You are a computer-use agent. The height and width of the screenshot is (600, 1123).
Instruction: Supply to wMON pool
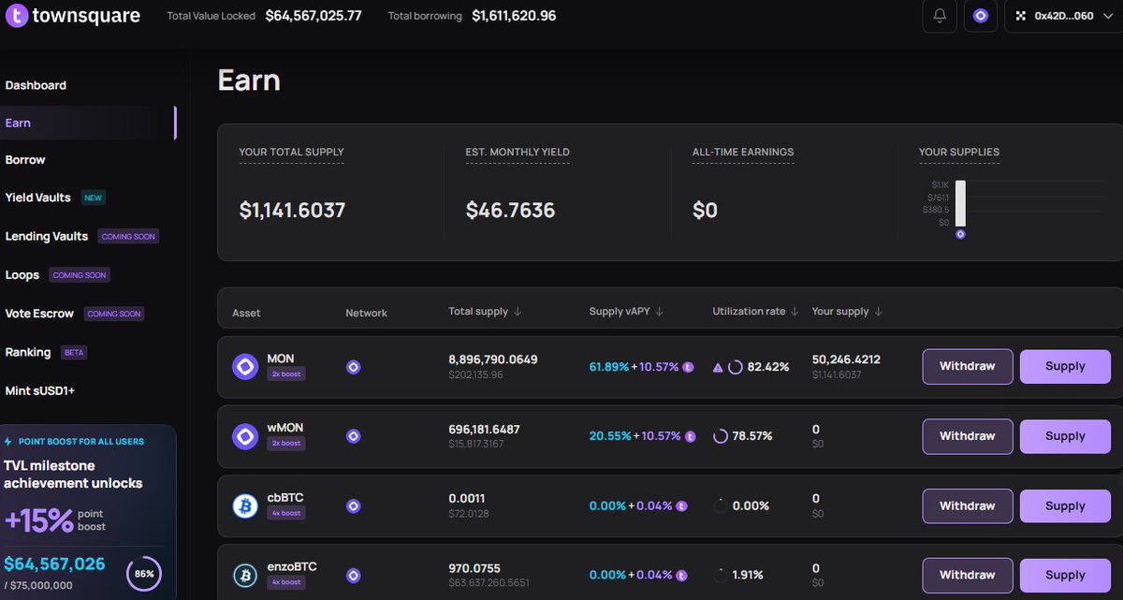(x=1065, y=436)
